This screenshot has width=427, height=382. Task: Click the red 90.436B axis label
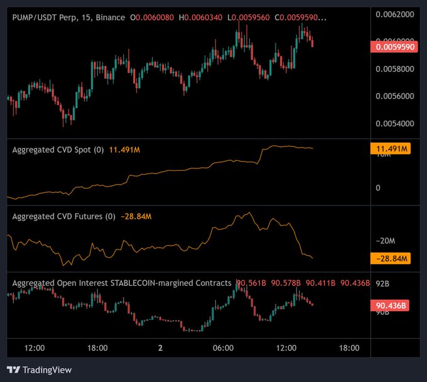tap(390, 306)
